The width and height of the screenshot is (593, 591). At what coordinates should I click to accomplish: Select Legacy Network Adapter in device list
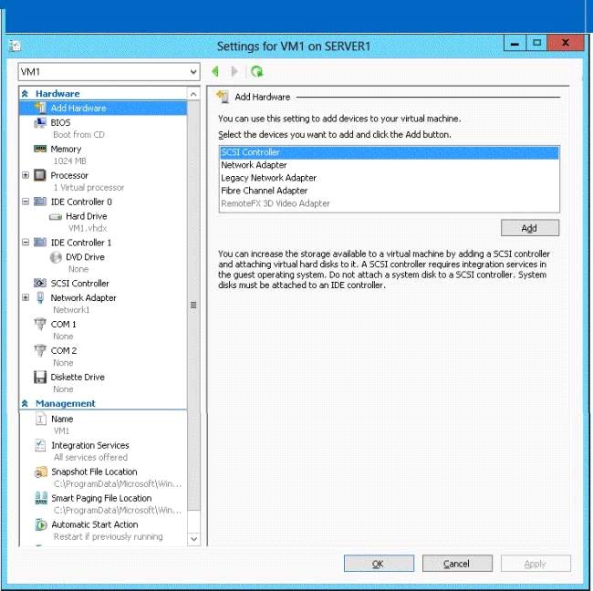point(268,178)
